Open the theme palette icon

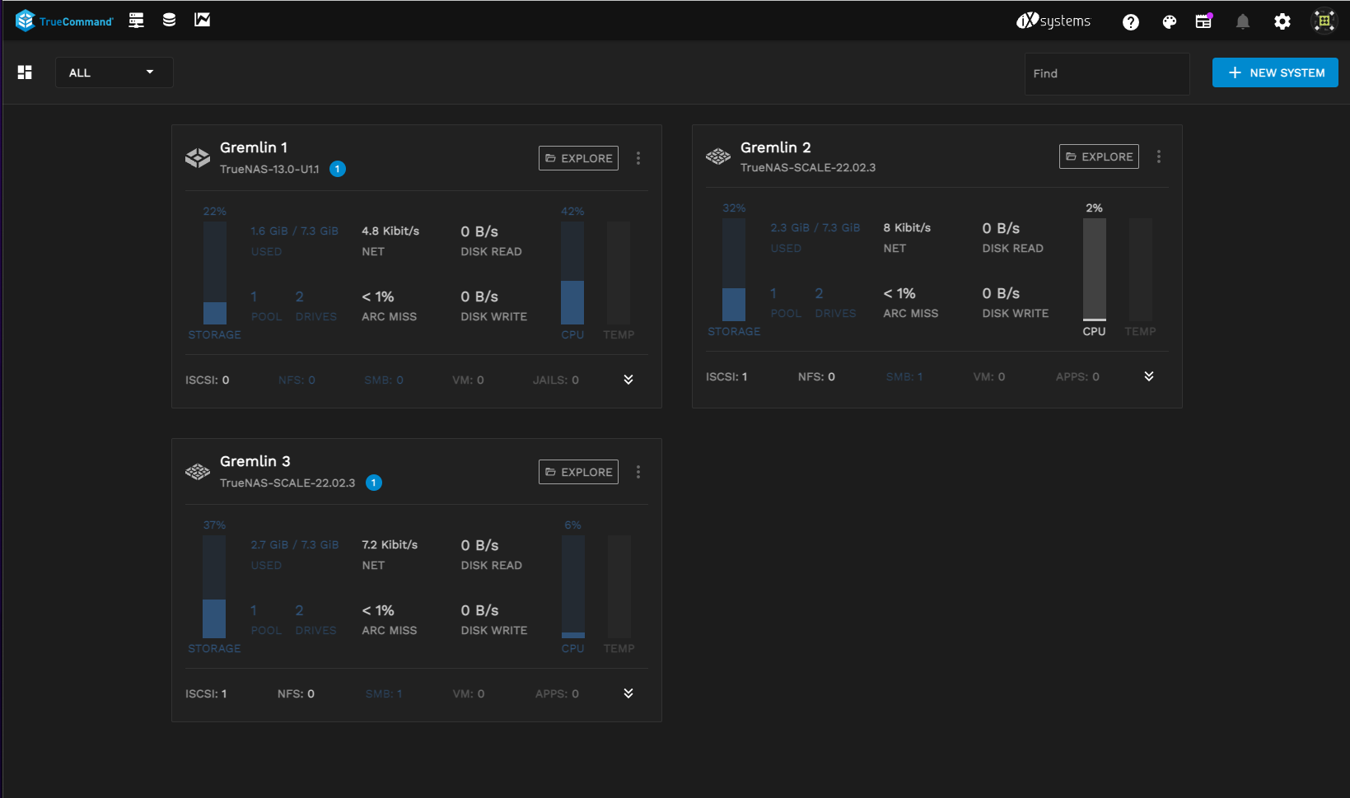[1169, 22]
